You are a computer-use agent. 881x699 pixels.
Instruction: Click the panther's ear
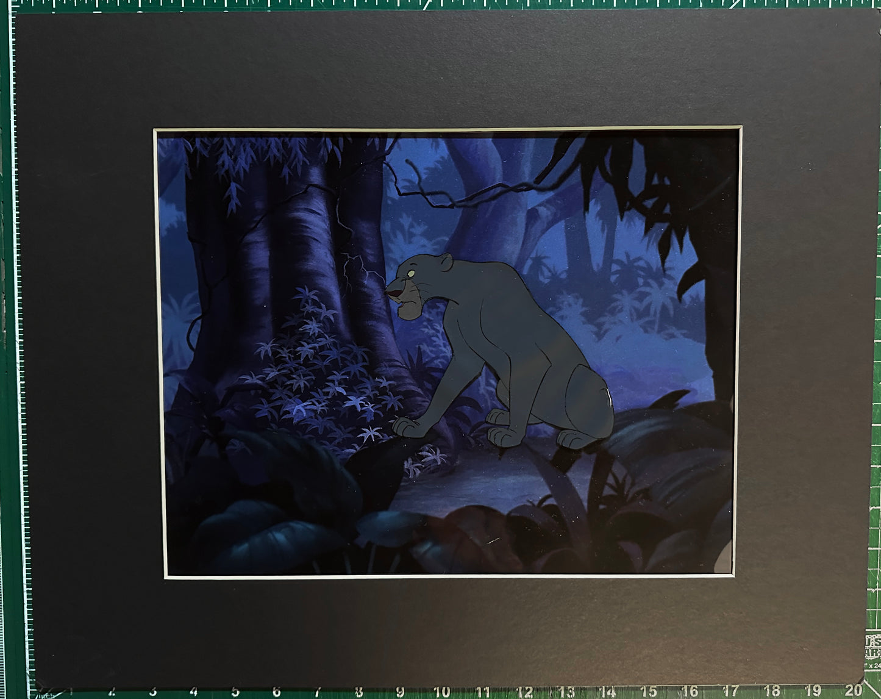point(446,262)
